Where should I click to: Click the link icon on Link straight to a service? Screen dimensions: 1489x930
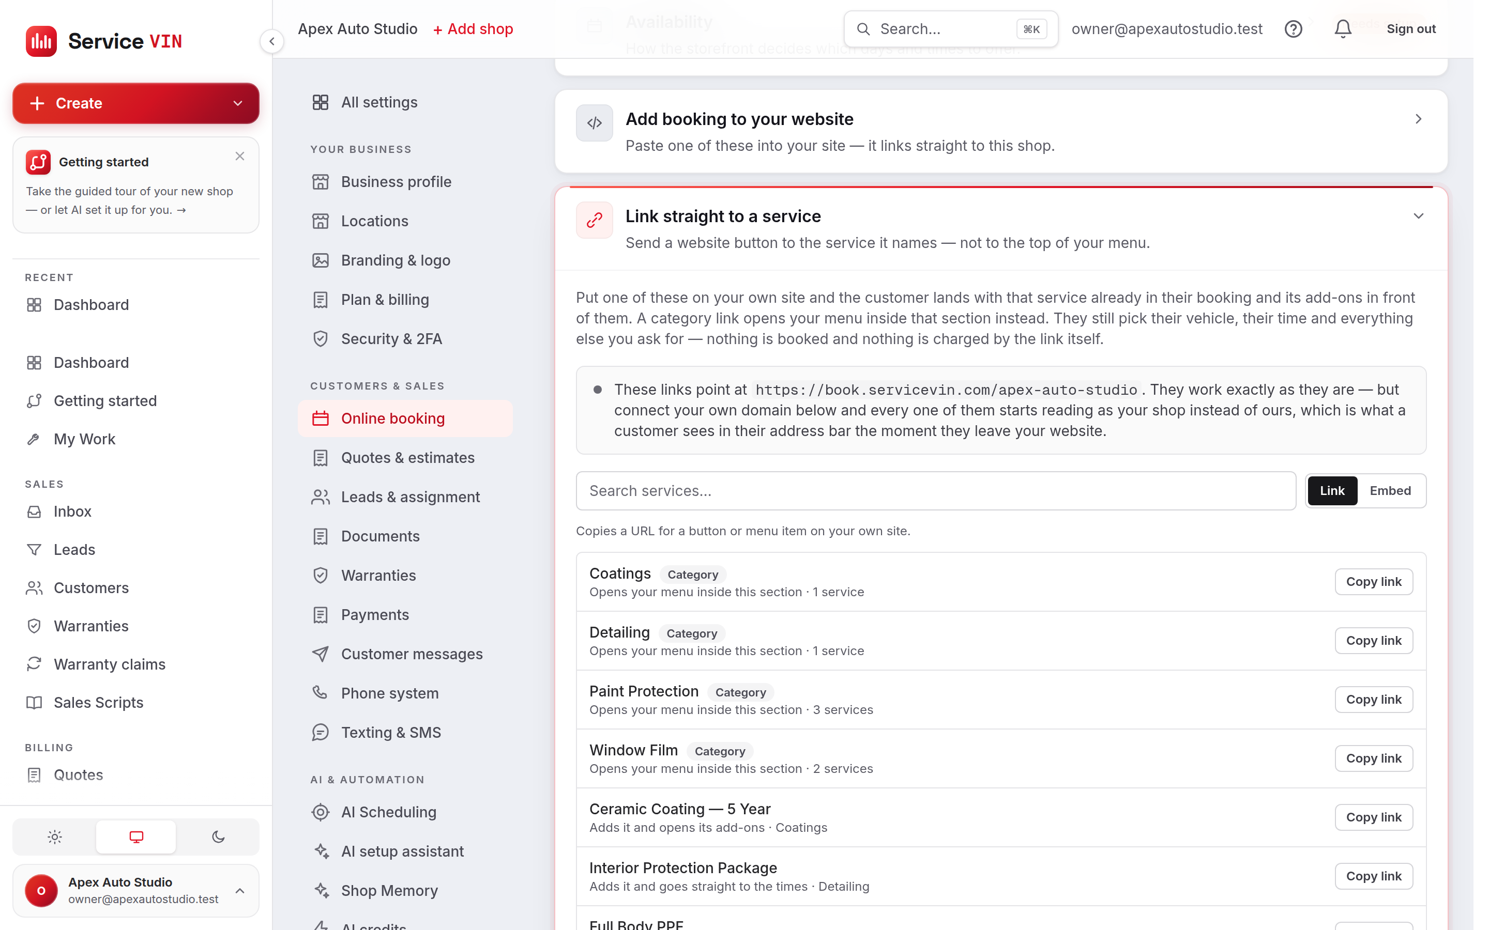595,220
